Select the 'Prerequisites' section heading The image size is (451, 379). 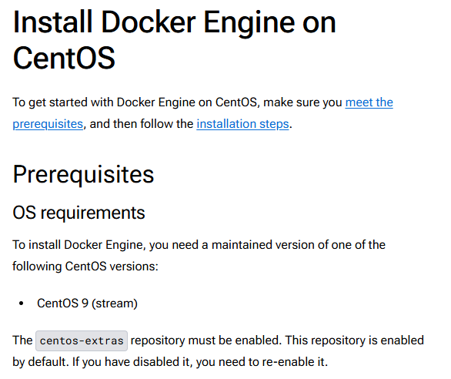pyautogui.click(x=83, y=175)
